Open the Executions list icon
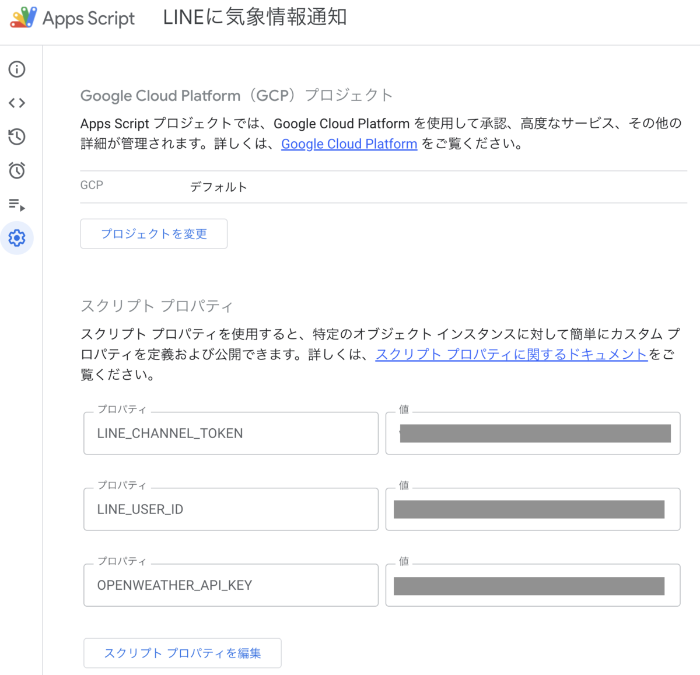 click(17, 205)
